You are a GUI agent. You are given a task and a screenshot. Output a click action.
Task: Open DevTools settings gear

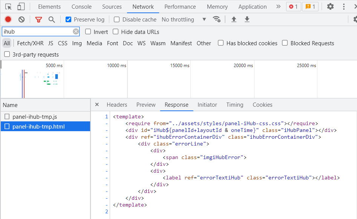(330, 6)
